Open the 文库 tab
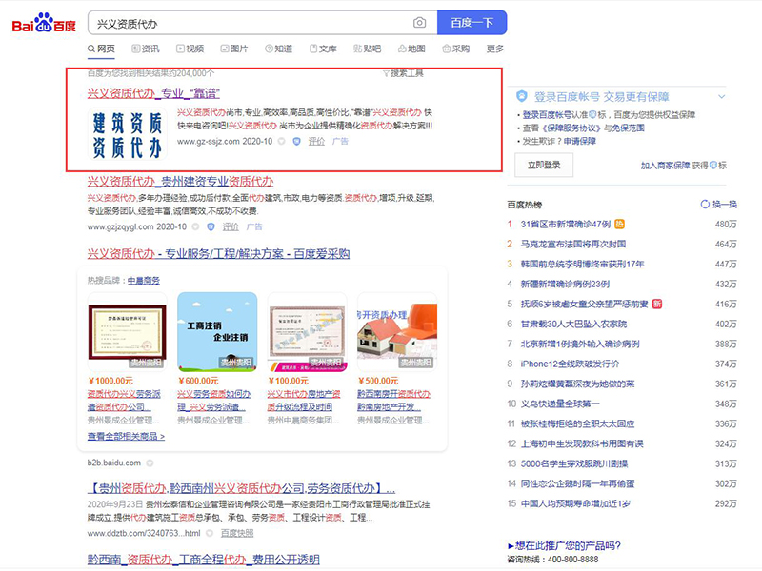The image size is (762, 571). coord(323,49)
